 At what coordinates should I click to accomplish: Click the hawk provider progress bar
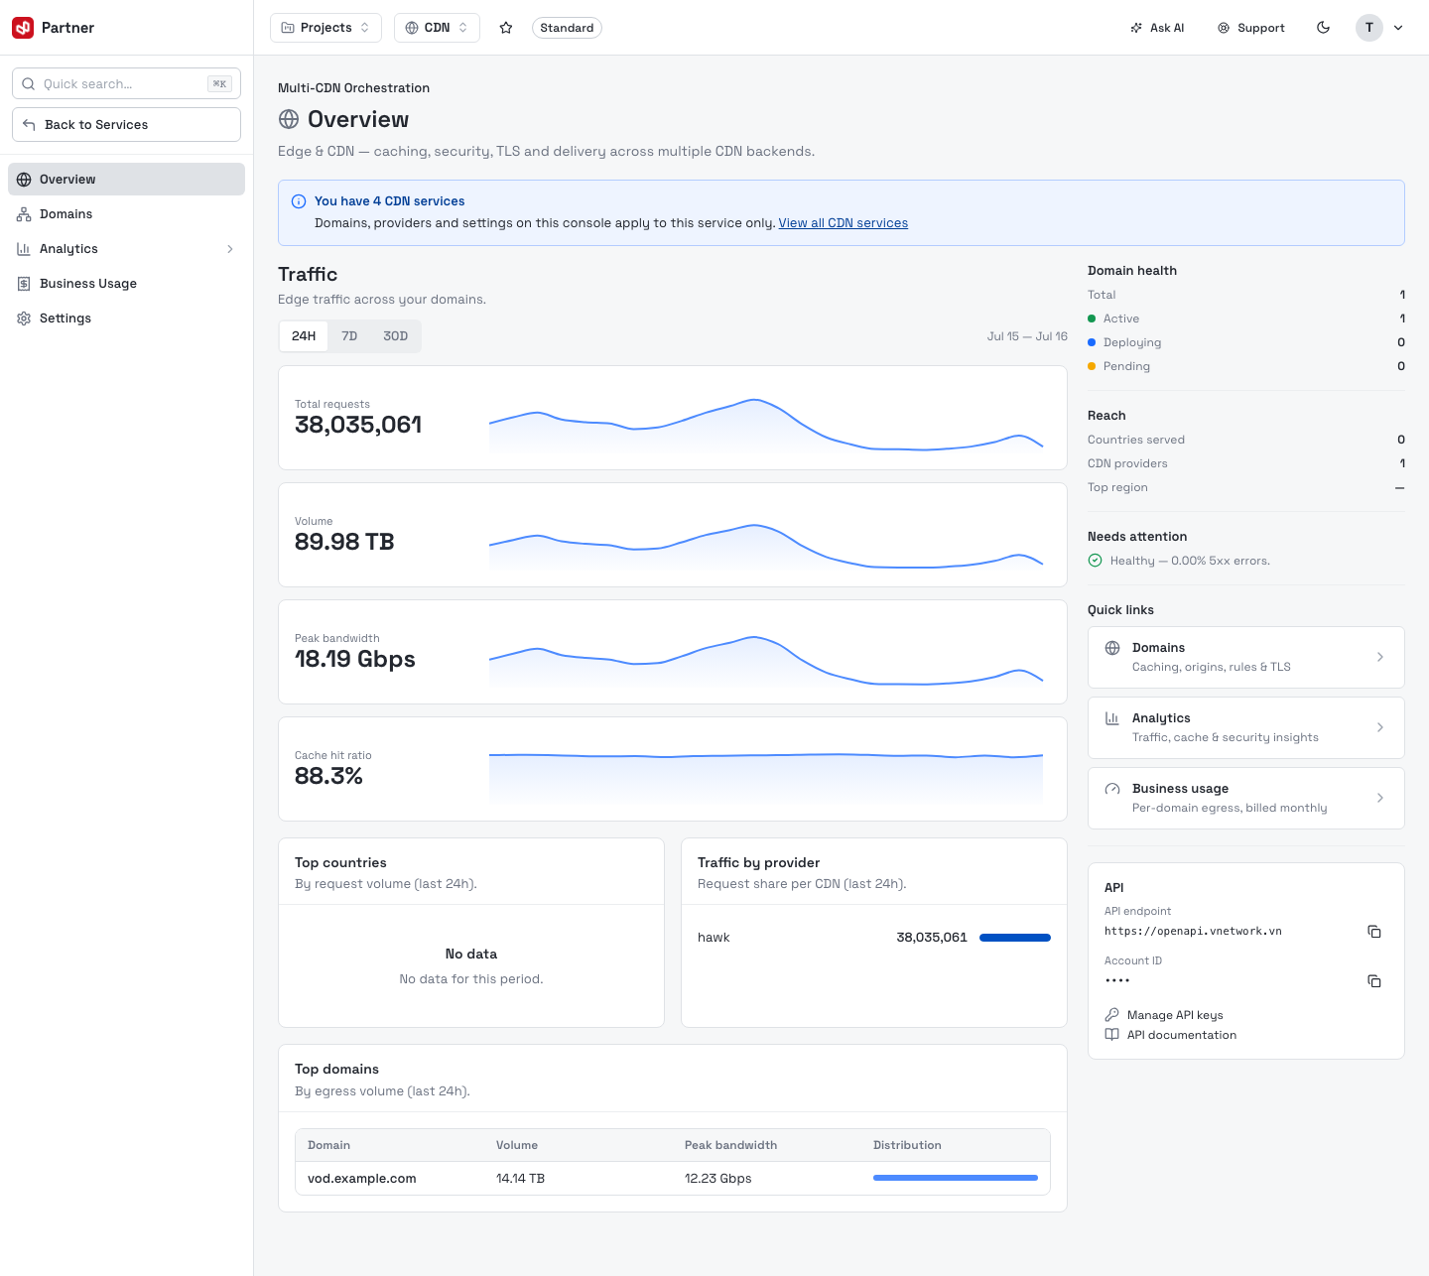point(1015,938)
